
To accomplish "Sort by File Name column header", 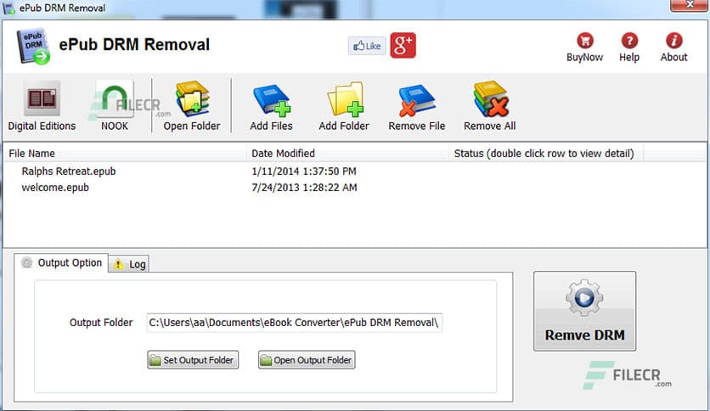I will [x=125, y=154].
